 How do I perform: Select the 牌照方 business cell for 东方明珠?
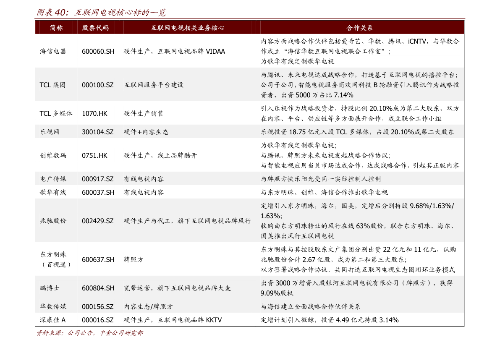pyautogui.click(x=134, y=259)
